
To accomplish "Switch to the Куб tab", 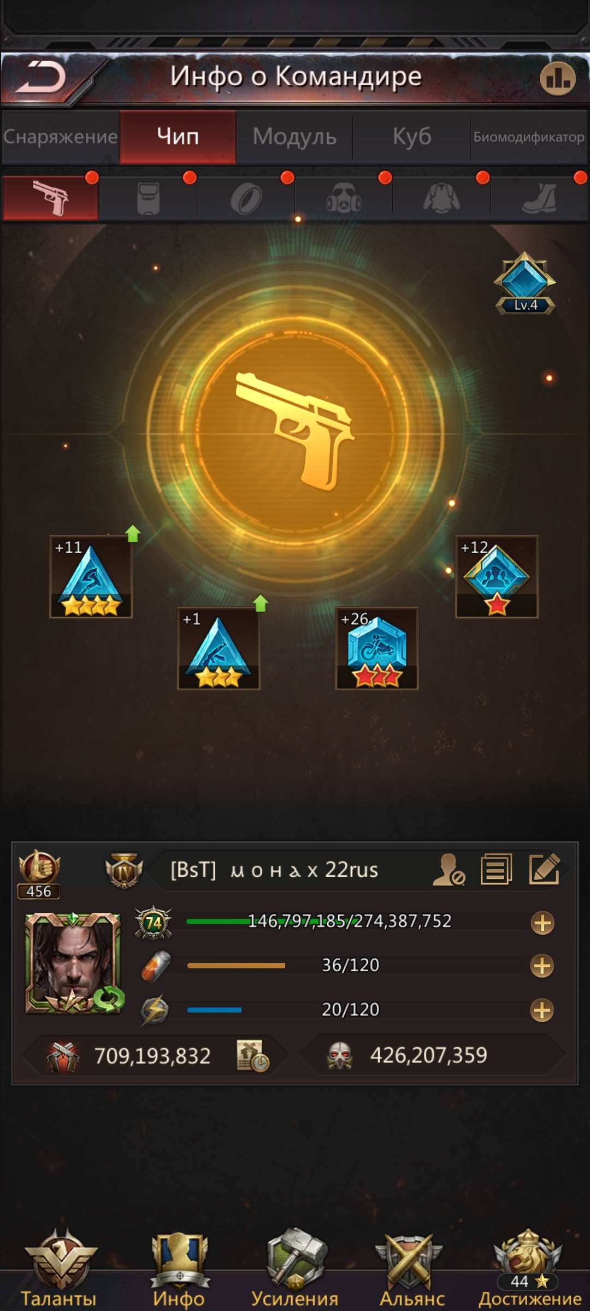I will pyautogui.click(x=412, y=137).
